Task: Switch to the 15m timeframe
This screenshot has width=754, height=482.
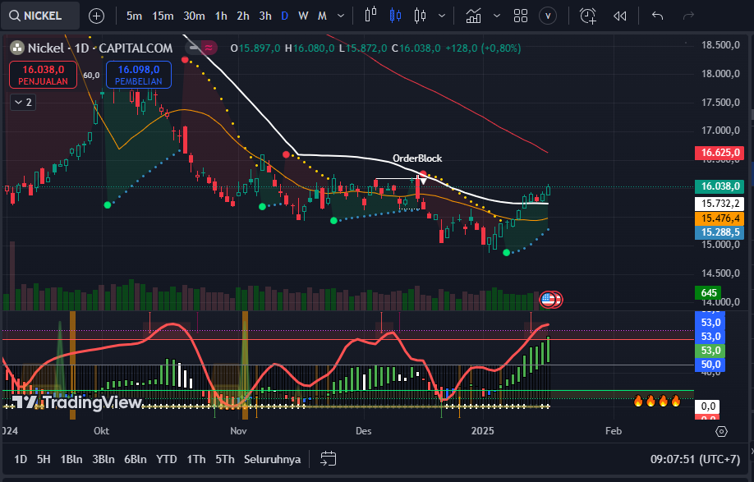Action: [163, 16]
